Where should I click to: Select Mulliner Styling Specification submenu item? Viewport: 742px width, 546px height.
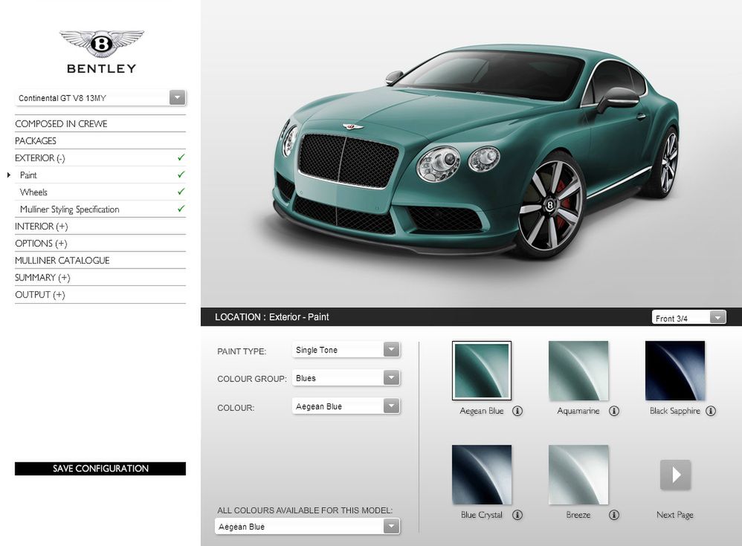pos(70,209)
